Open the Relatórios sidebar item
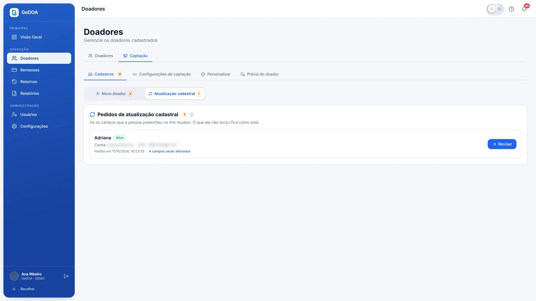This screenshot has height=301, width=536. pos(39,93)
